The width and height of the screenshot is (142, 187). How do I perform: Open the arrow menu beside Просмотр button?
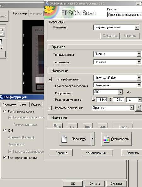pos(93,139)
